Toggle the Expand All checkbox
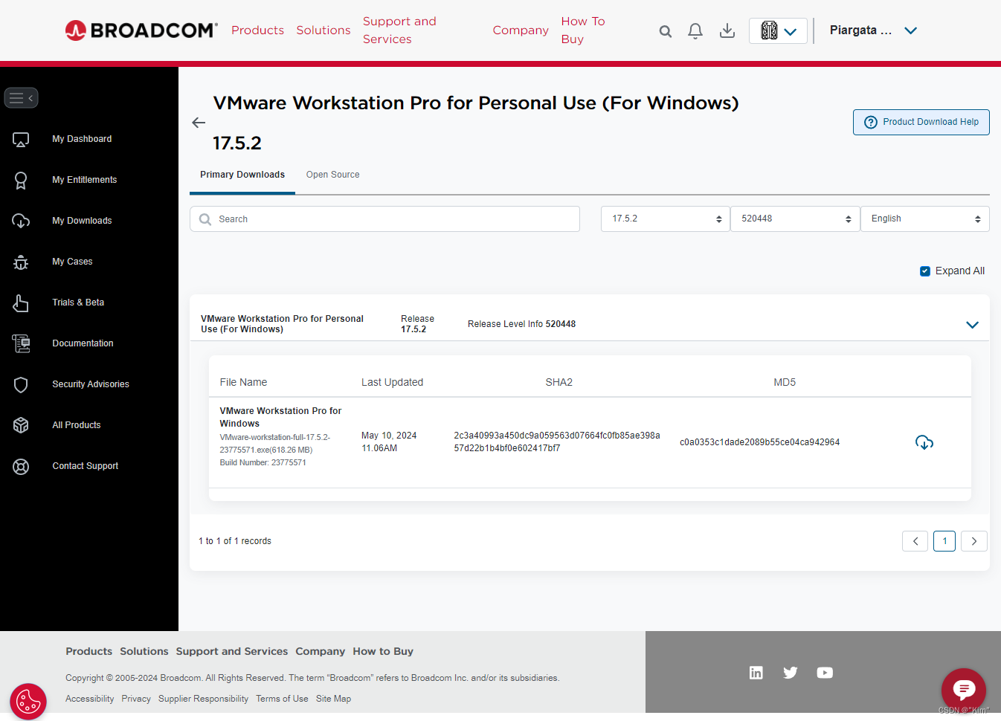The image size is (1001, 721). (925, 271)
